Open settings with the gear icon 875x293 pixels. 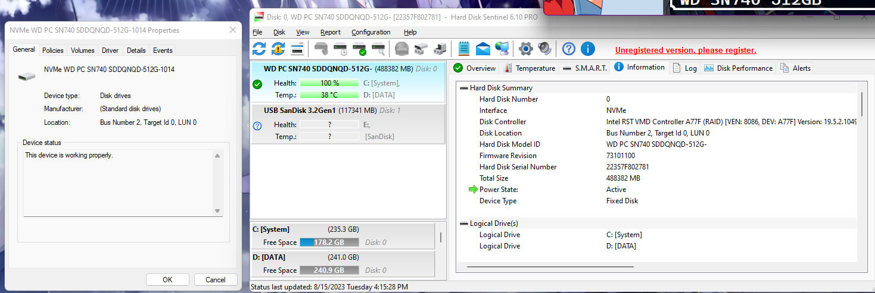(x=525, y=49)
